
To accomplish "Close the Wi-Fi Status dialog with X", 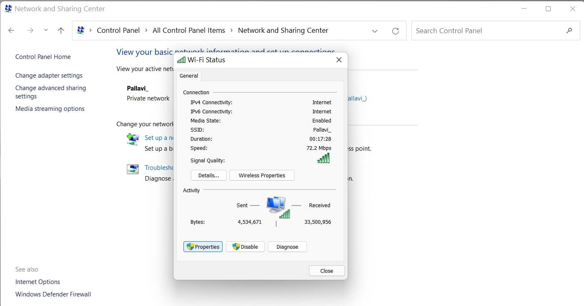I will (x=339, y=60).
